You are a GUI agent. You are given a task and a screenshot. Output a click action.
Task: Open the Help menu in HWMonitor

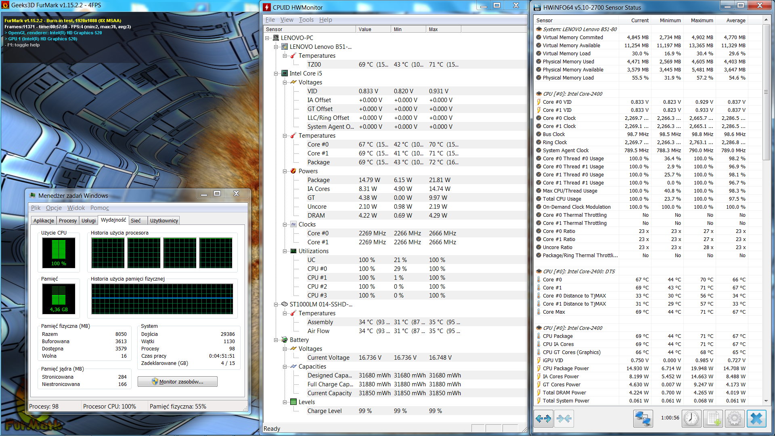(x=326, y=20)
